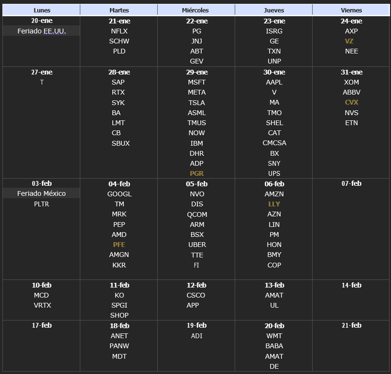Select the NFLX ticker
The width and height of the screenshot is (391, 374).
tap(119, 31)
